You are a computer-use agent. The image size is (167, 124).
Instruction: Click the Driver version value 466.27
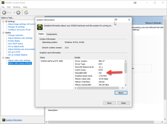click(102, 61)
